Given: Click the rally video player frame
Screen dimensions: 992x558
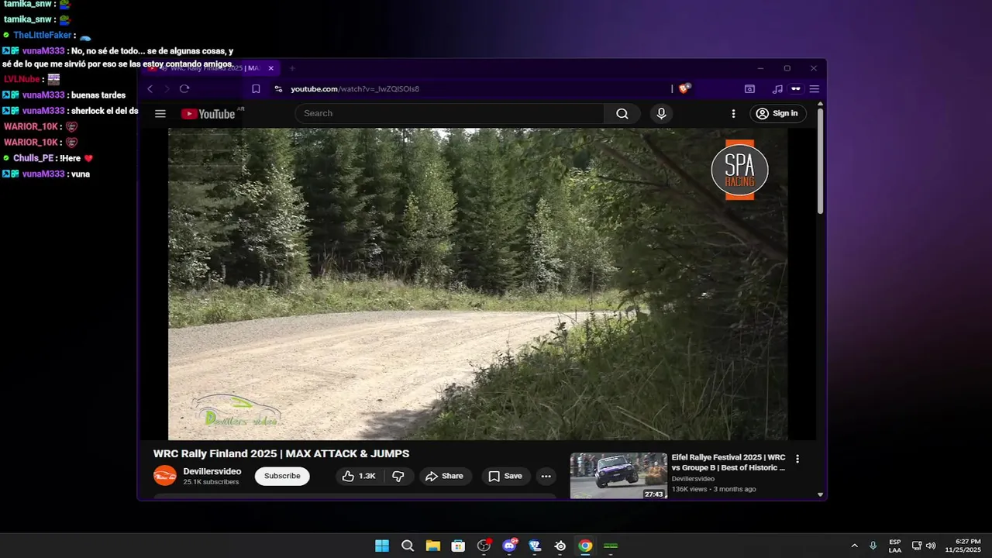Looking at the screenshot, I should click(x=477, y=284).
